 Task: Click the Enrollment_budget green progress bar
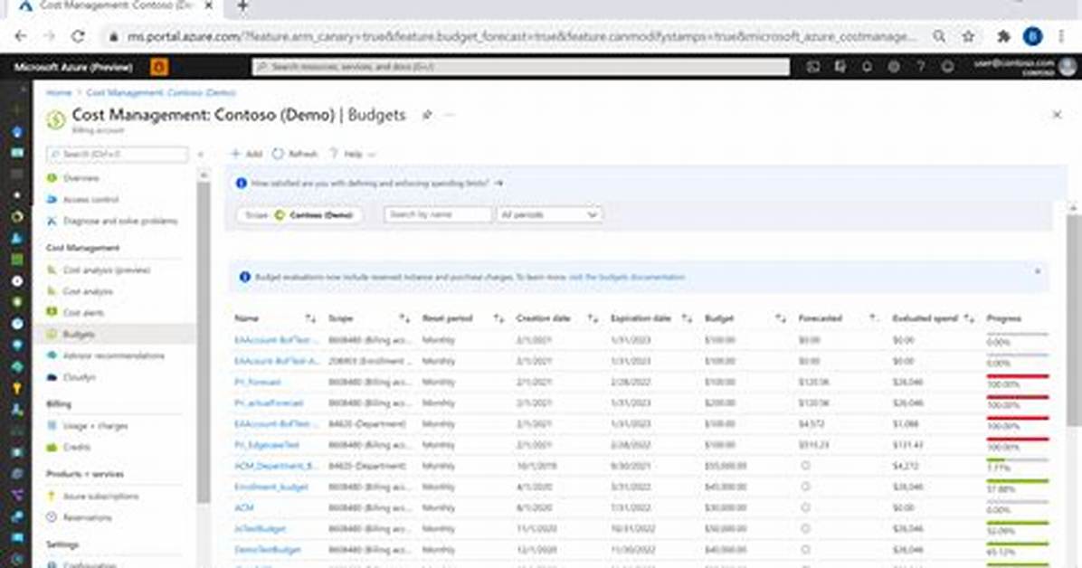pos(1017,482)
